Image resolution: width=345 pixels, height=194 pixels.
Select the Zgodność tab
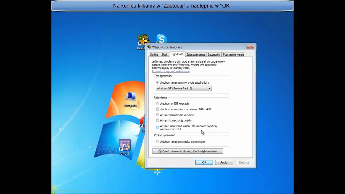(x=178, y=54)
